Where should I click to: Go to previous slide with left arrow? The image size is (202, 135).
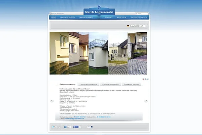click(x=52, y=101)
